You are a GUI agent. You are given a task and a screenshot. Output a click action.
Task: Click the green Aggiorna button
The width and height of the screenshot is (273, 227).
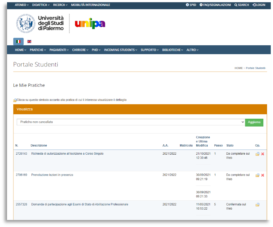pos(254,122)
